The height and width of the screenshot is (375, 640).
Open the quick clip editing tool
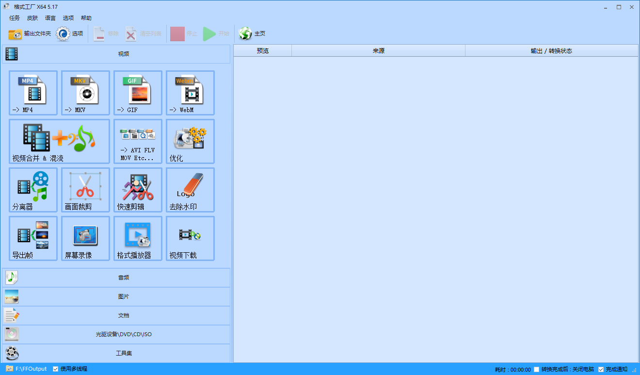[138, 190]
